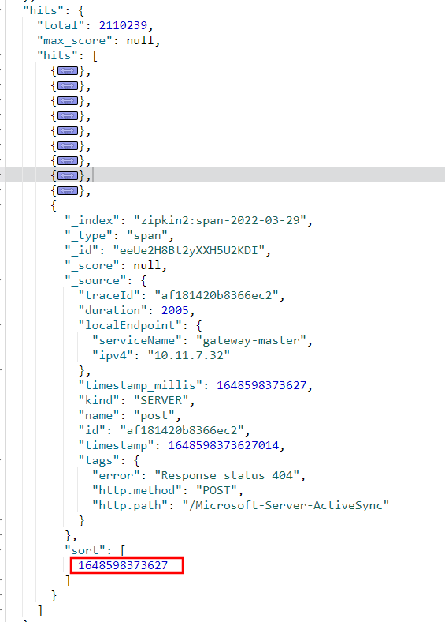
Task: Click the name value "post"
Action: [154, 416]
